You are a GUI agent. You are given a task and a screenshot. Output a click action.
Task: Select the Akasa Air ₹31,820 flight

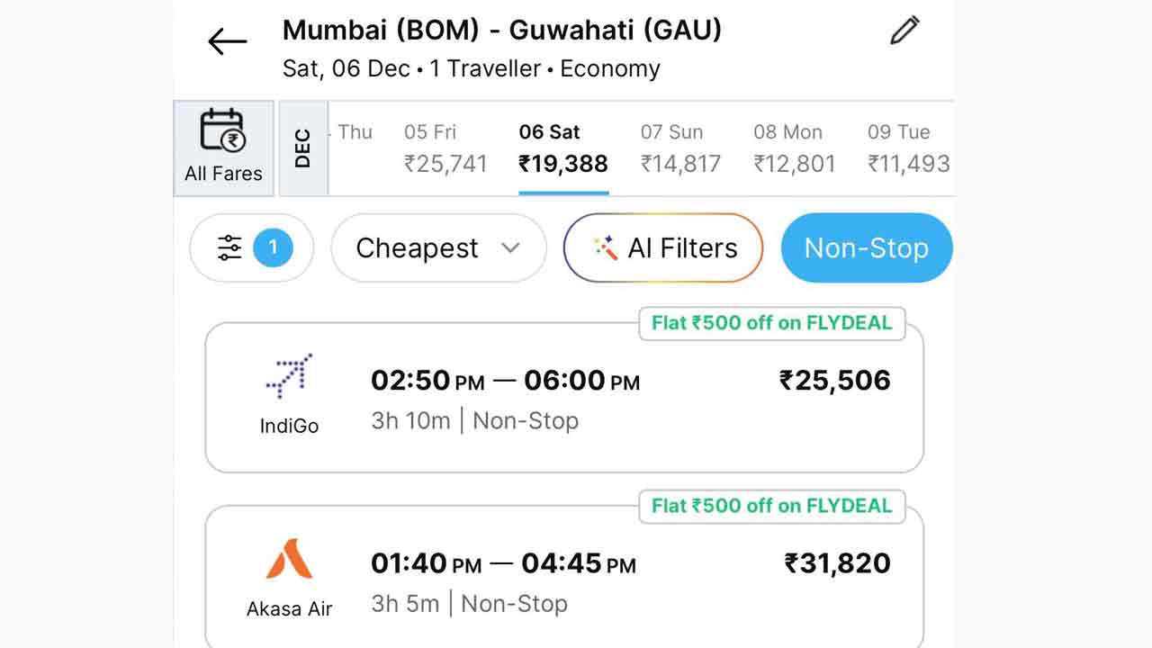564,580
